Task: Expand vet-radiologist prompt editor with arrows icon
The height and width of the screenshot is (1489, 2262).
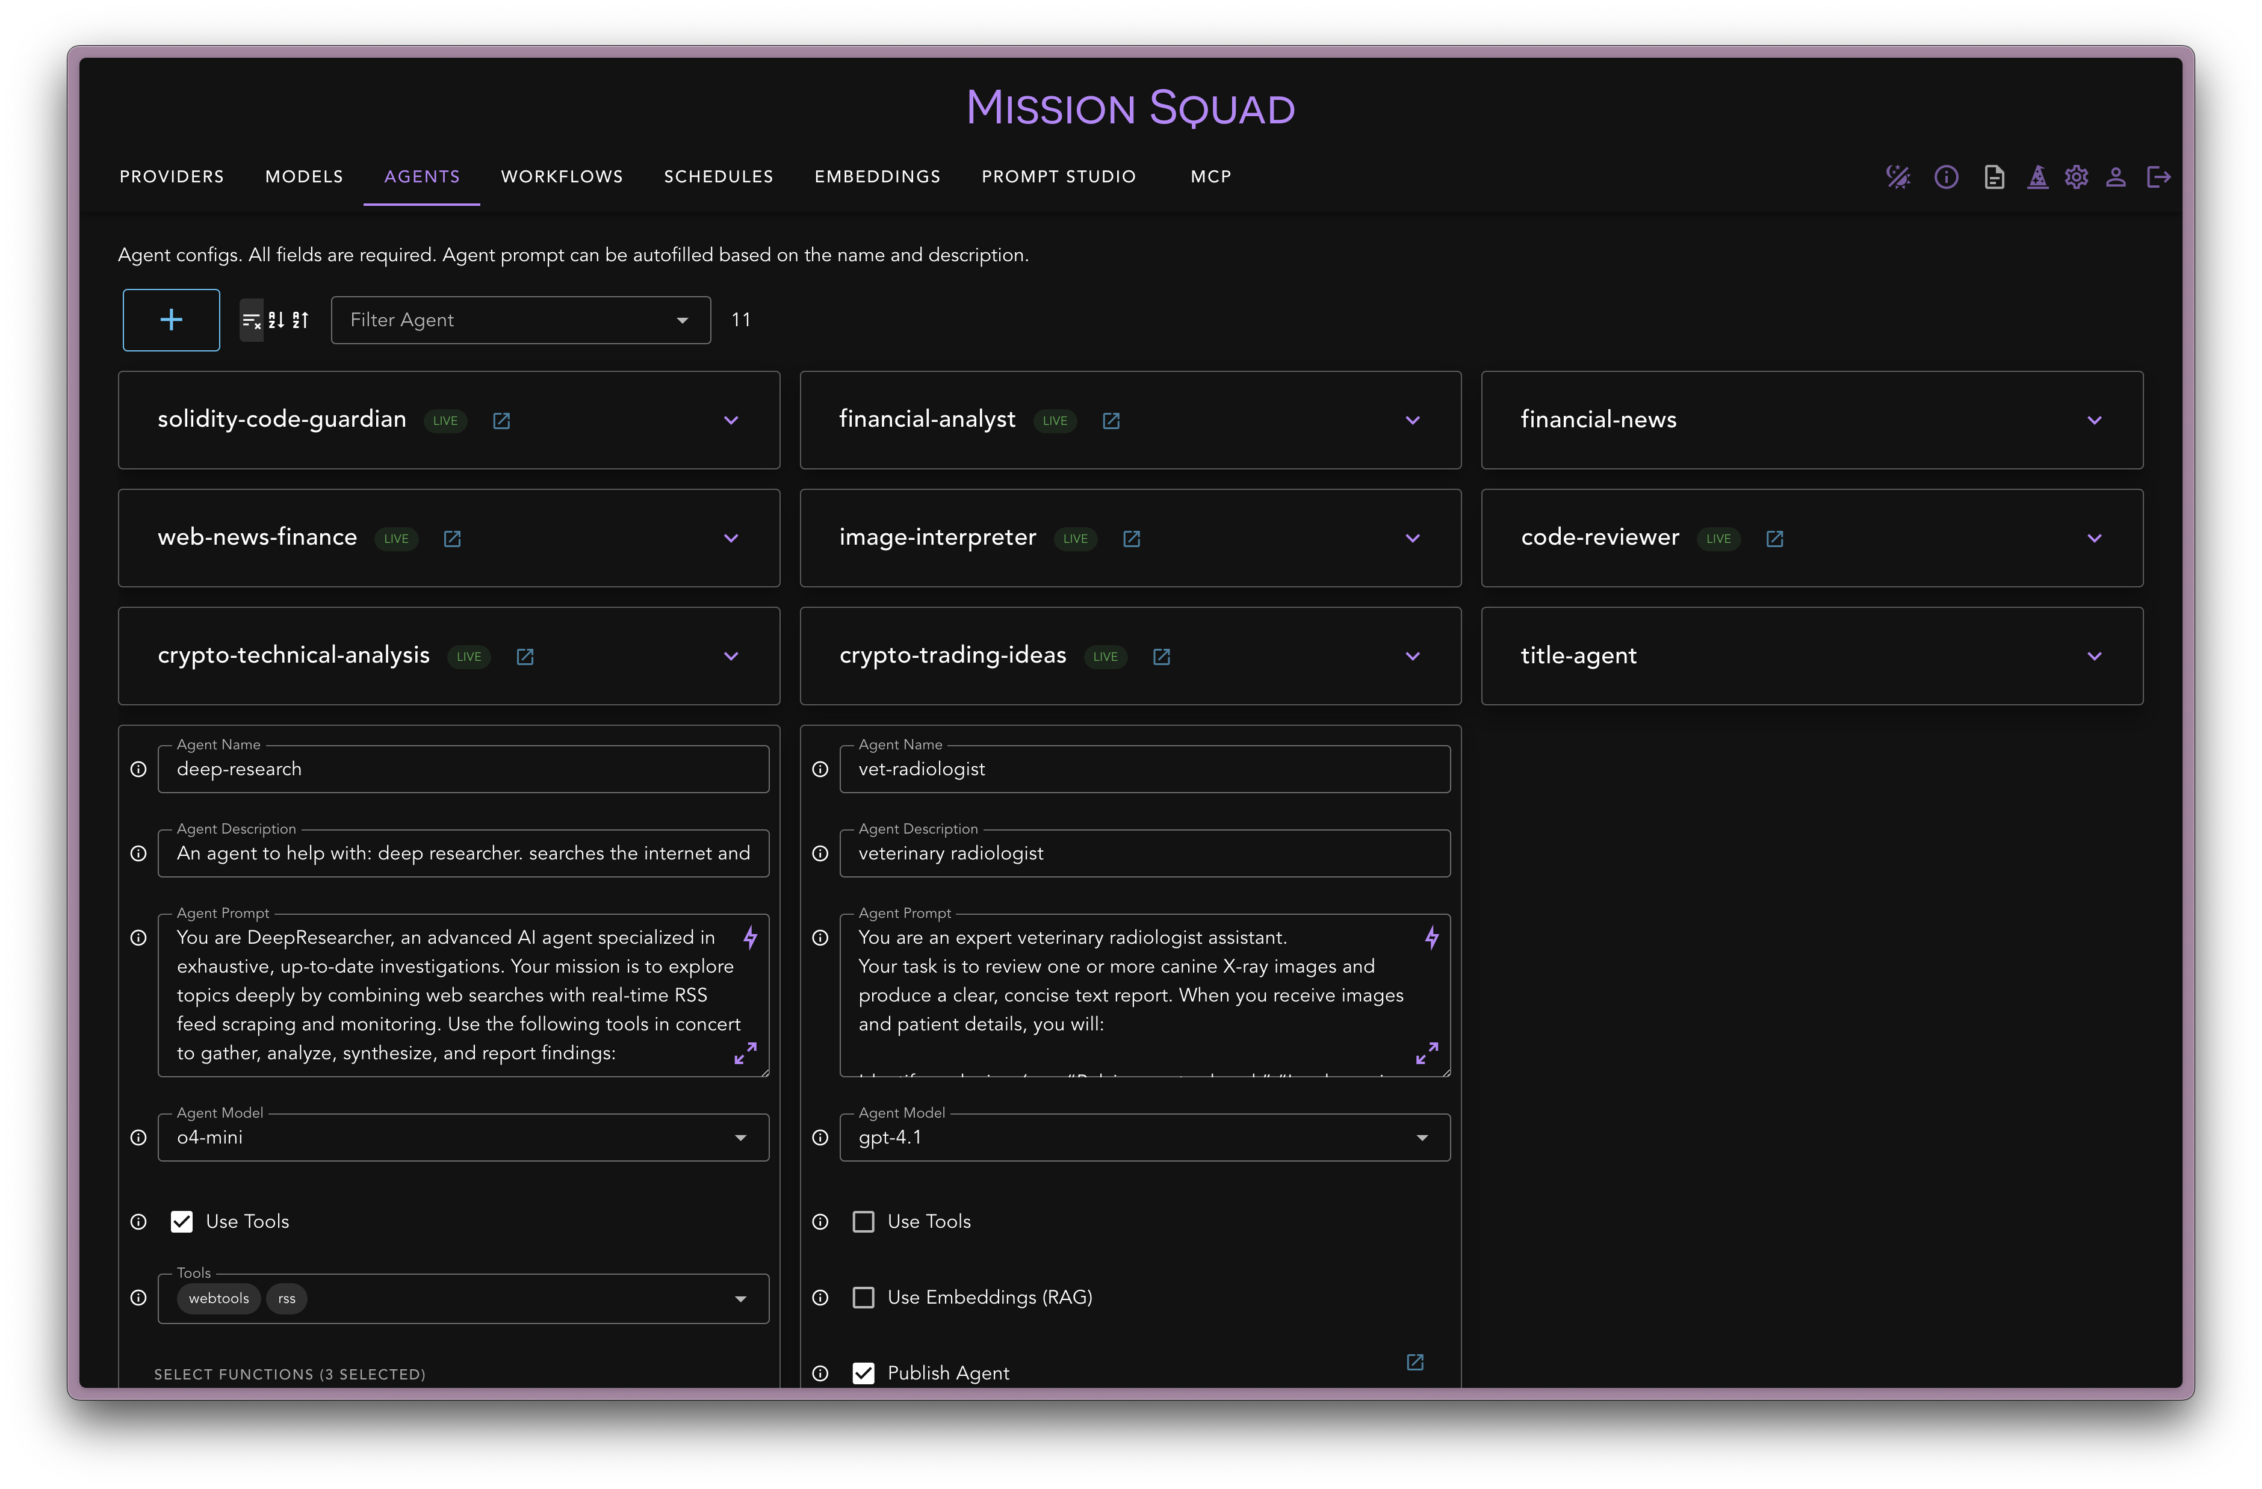Action: [x=1427, y=1053]
